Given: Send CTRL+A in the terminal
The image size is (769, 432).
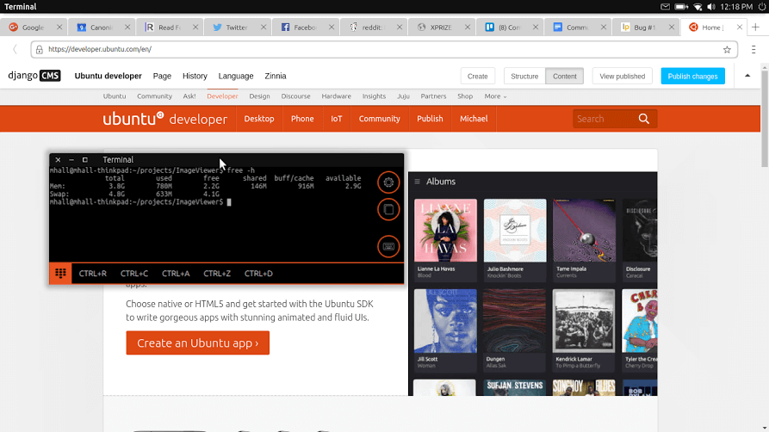Looking at the screenshot, I should coord(176,274).
